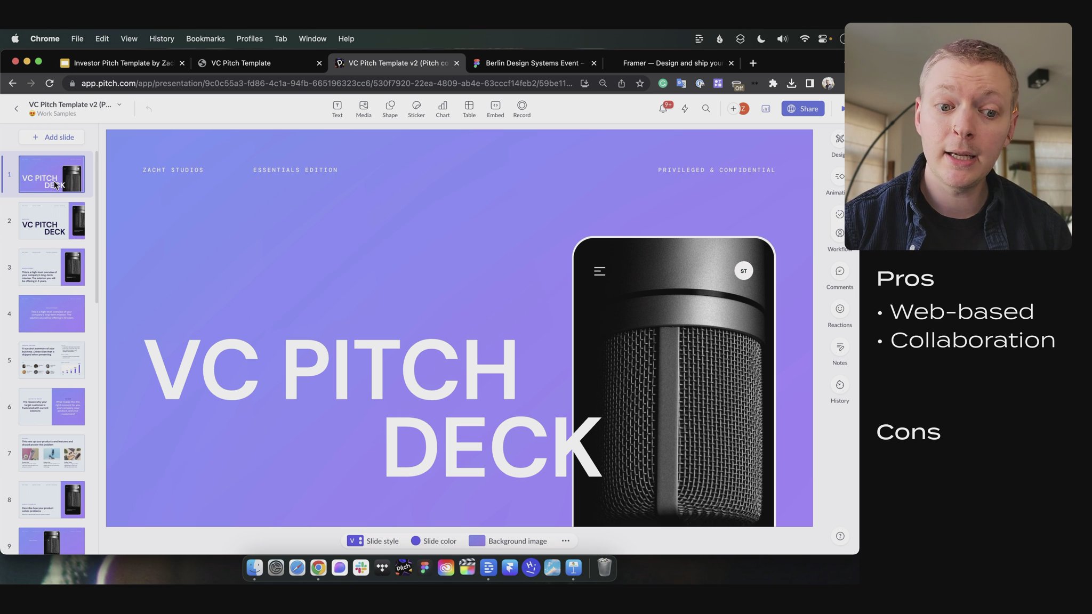
Task: Click the Add slide button
Action: (52, 138)
